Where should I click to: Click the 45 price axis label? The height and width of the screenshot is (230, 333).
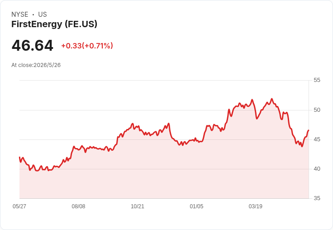[x=317, y=139]
